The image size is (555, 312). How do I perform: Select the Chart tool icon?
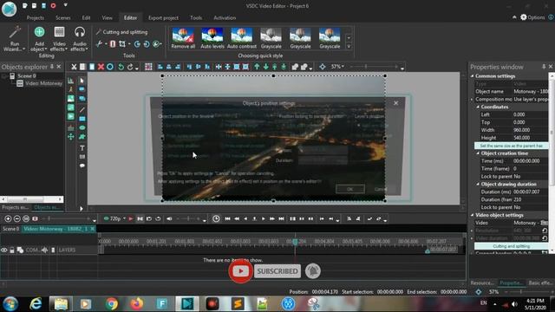coord(71,81)
